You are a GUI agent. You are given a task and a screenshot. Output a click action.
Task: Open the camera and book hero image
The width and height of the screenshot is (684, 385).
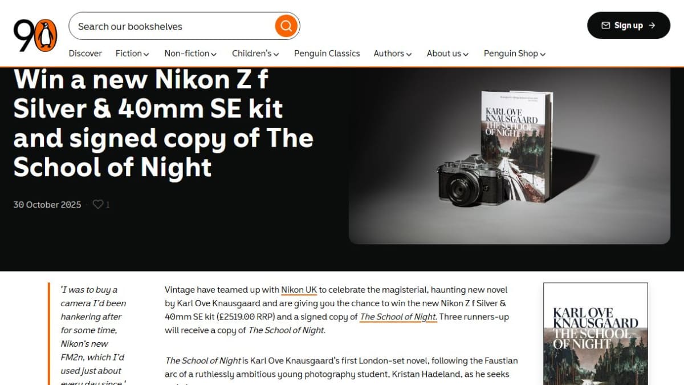(x=510, y=156)
